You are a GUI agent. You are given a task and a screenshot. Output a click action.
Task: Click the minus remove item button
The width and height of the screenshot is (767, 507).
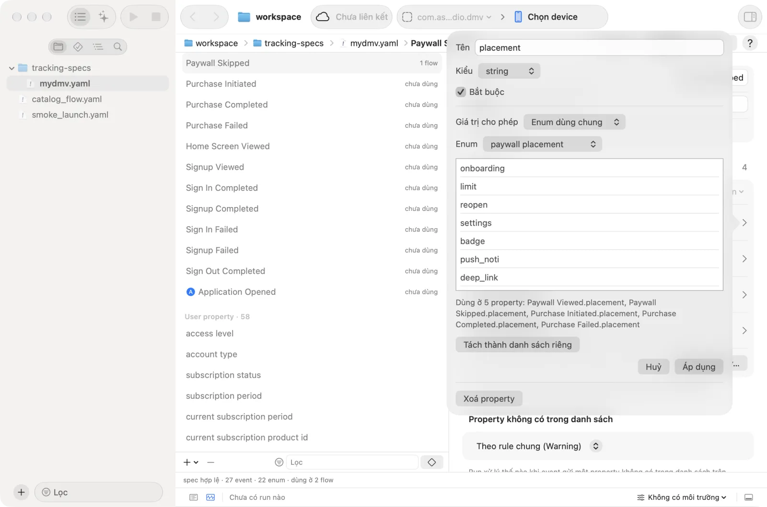pos(210,462)
